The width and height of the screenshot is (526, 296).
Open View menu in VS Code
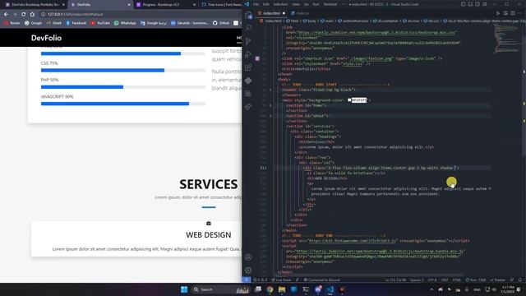[x=296, y=4]
